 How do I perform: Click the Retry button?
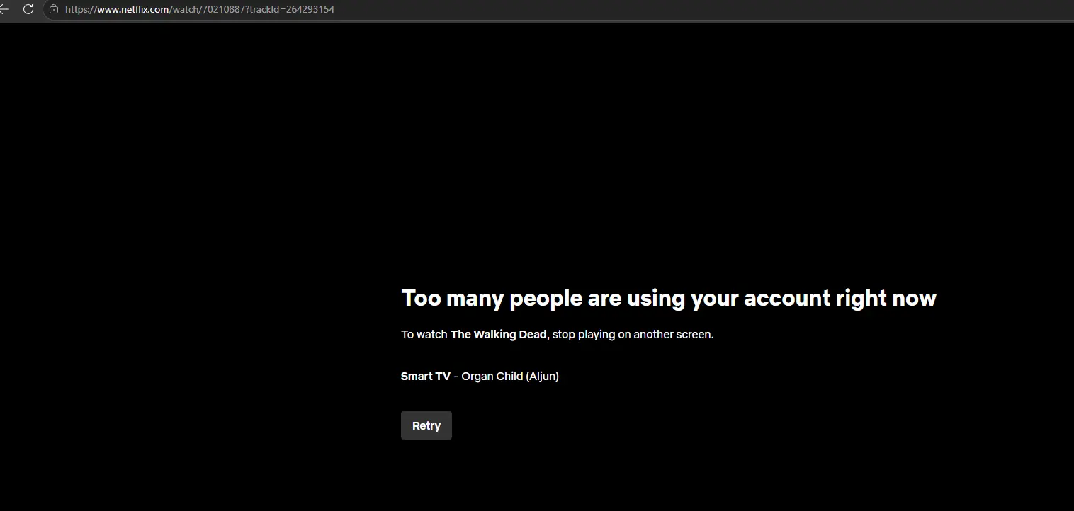[x=426, y=425]
